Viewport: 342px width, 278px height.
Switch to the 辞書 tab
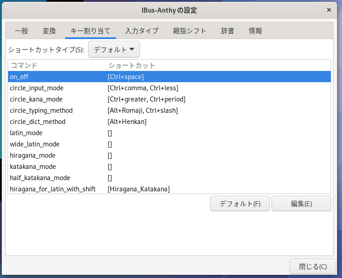(228, 31)
